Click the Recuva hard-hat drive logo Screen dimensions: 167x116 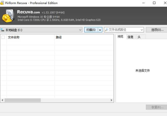(8, 16)
